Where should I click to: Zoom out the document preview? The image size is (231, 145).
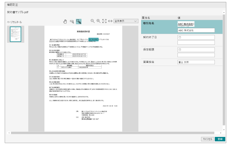(93, 21)
